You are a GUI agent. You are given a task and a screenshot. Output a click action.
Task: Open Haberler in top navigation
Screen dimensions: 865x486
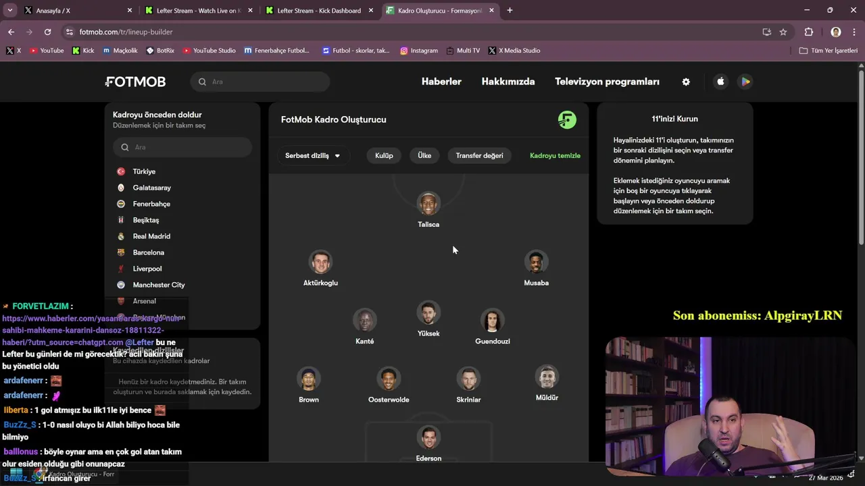click(441, 82)
